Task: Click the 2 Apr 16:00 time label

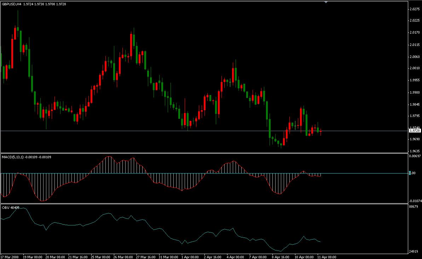Action: click(213, 257)
